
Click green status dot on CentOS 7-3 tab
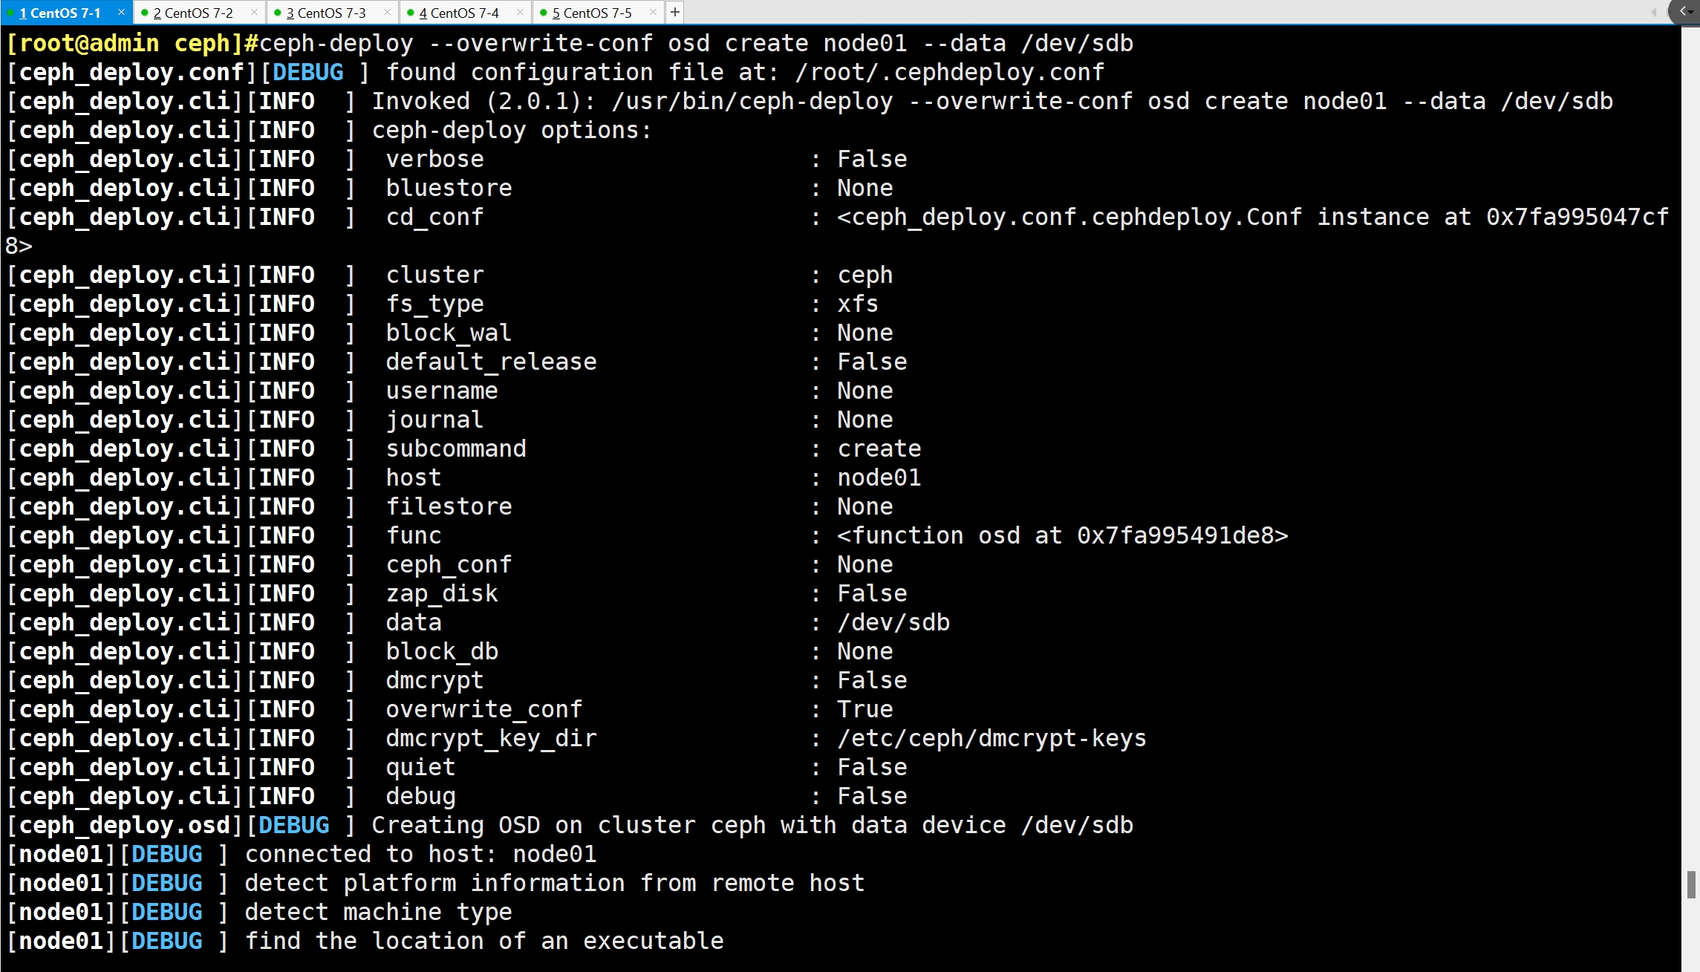pos(278,13)
